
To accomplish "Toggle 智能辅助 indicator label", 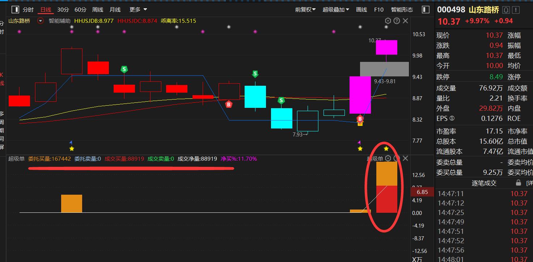I will [x=59, y=21].
